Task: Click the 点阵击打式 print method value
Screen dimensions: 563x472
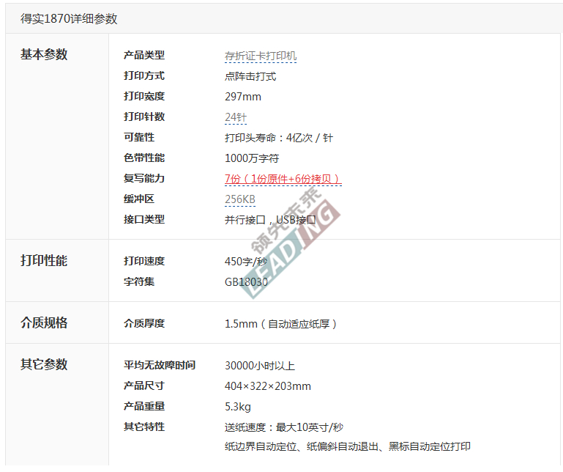Action: click(250, 76)
